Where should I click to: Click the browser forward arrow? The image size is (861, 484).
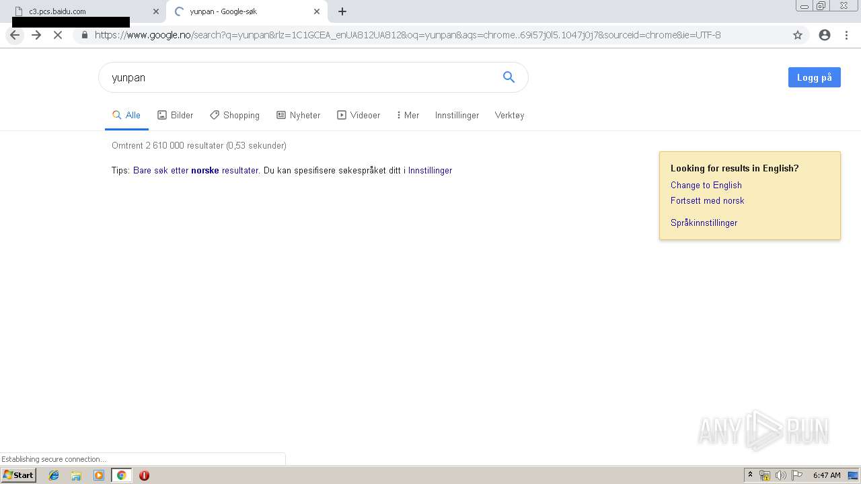[x=36, y=35]
